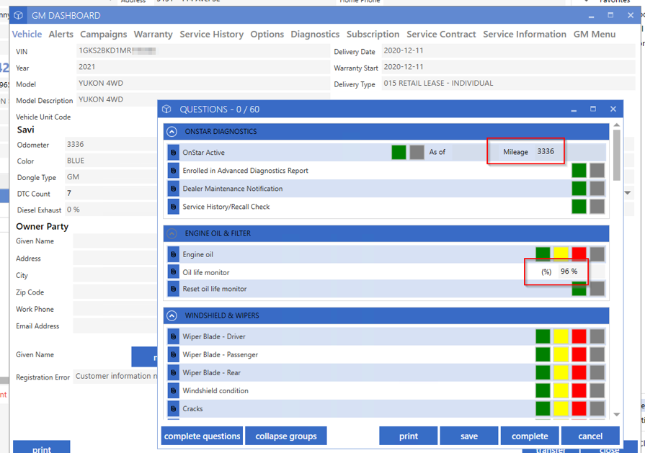Open the Campaigns tab

104,34
